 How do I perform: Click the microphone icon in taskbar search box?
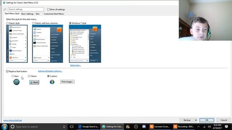coord(64,127)
